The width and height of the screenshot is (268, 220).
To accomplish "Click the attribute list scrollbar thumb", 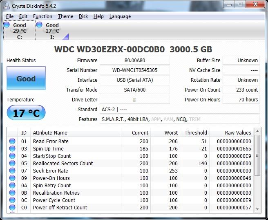I will 257,155.
